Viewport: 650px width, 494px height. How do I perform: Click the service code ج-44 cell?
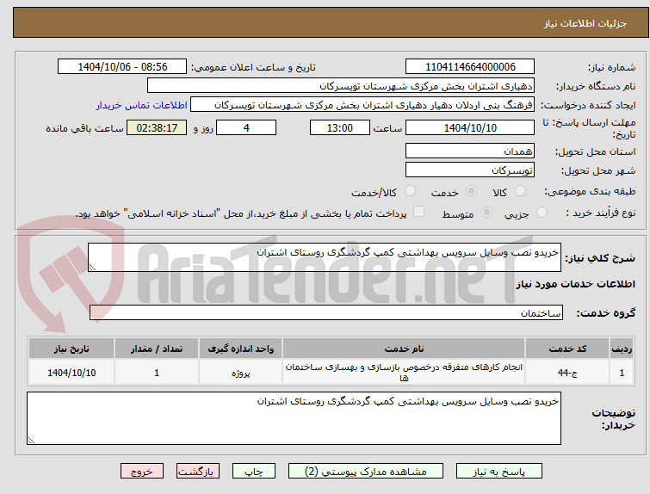[567, 373]
